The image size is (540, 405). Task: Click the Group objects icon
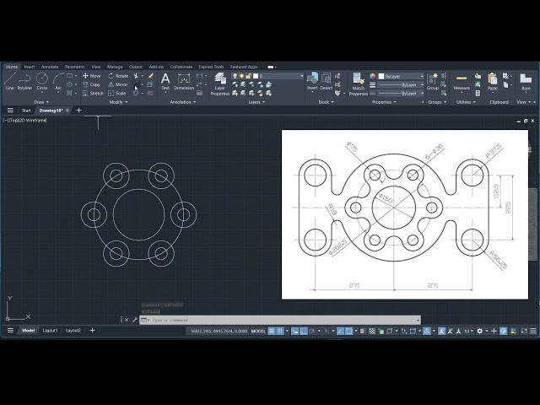point(432,81)
